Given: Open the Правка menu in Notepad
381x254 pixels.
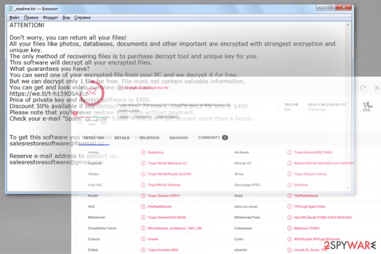Looking at the screenshot, I should click(31, 17).
